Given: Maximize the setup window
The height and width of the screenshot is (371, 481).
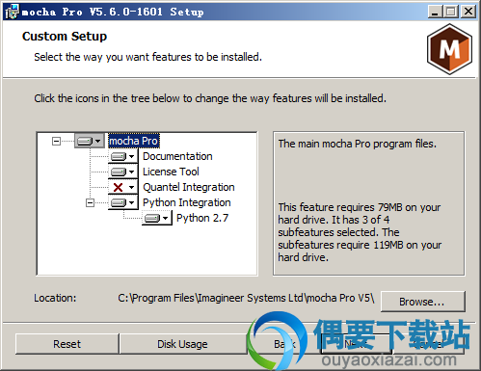Looking at the screenshot, I should coord(451,12).
